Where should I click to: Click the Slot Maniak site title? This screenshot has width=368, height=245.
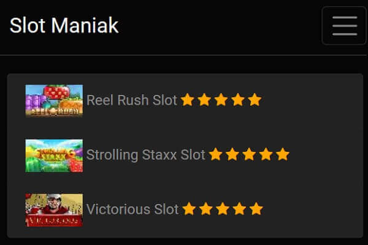[64, 25]
